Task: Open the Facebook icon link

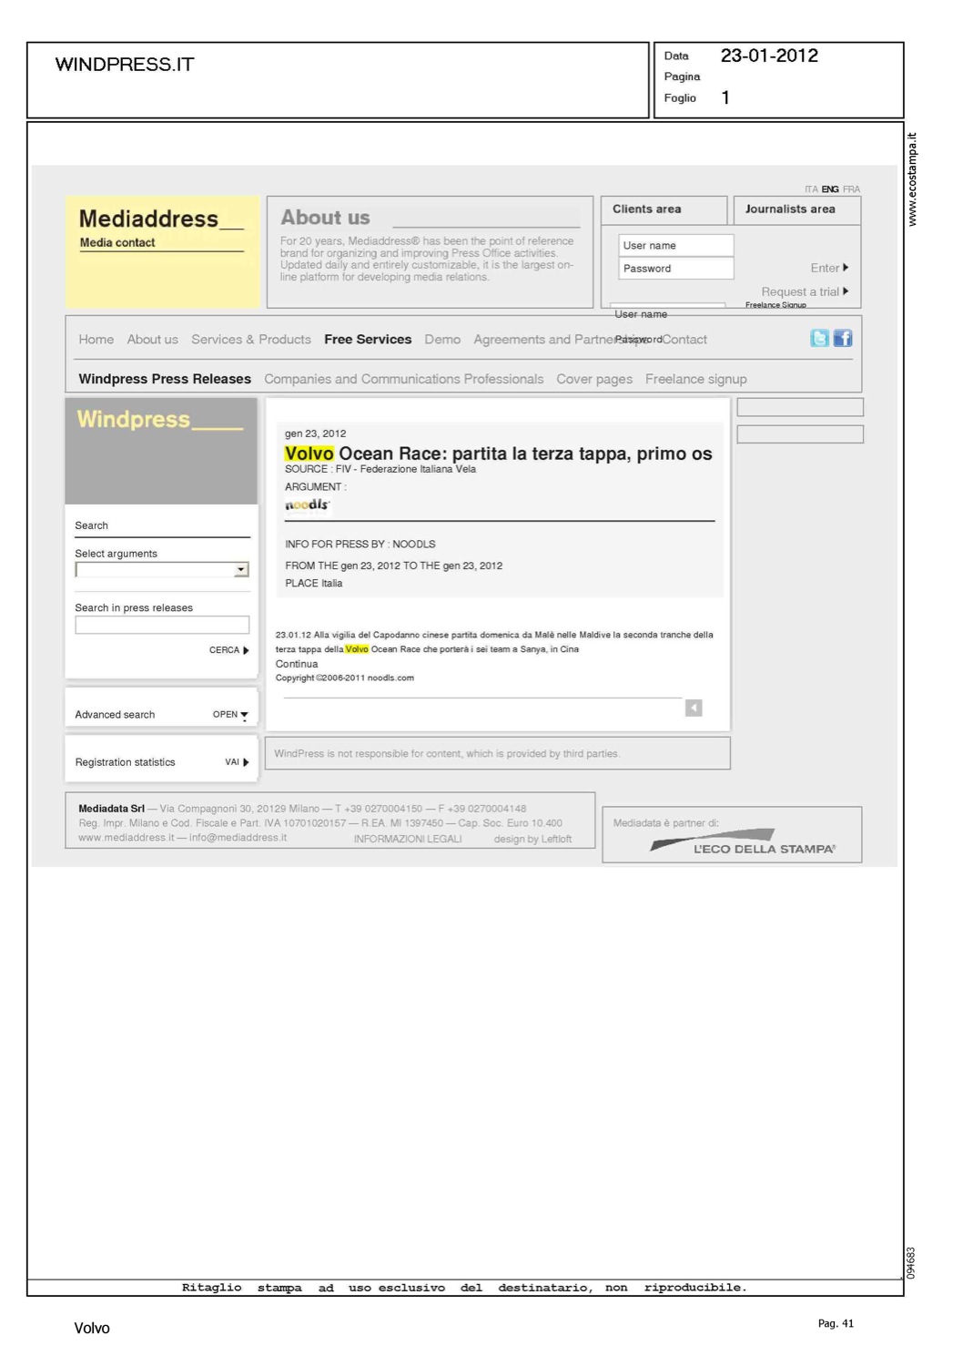Action: tap(843, 339)
